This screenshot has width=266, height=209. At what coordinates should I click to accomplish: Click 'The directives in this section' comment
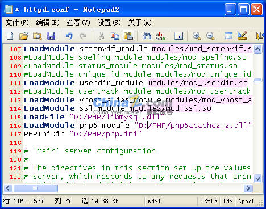tap(101, 168)
